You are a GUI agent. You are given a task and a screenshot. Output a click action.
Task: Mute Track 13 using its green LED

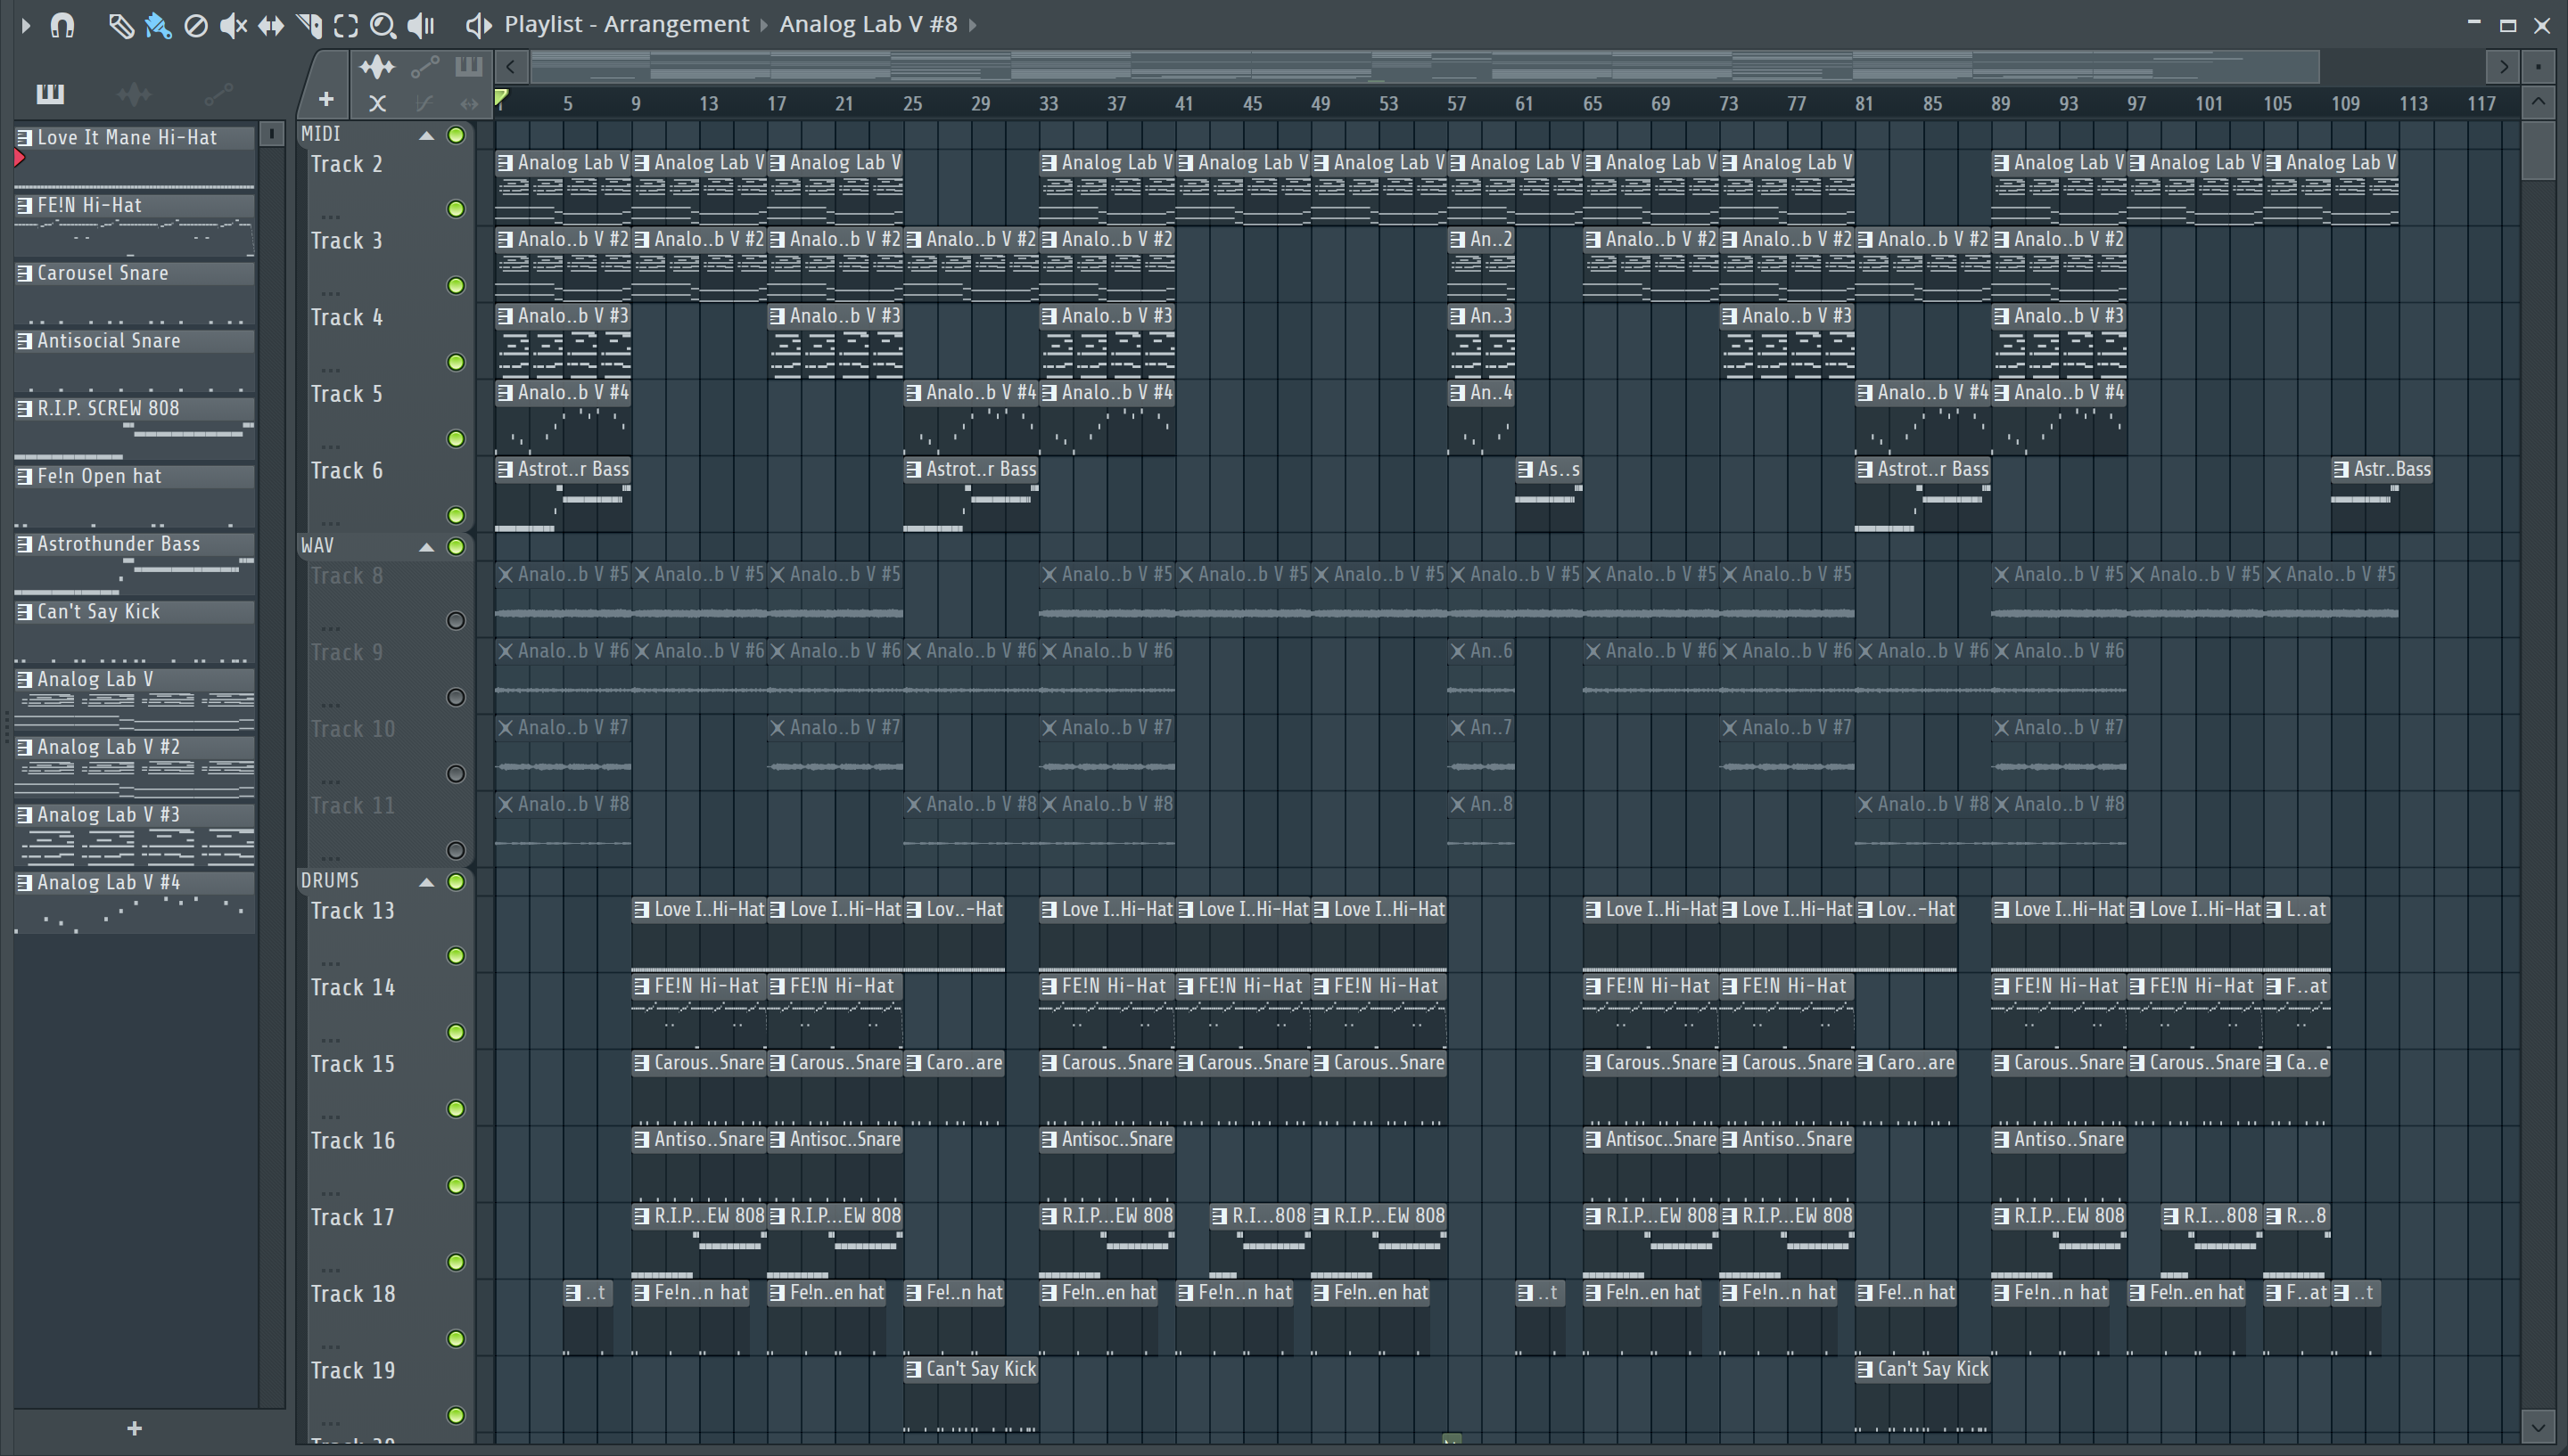[457, 956]
